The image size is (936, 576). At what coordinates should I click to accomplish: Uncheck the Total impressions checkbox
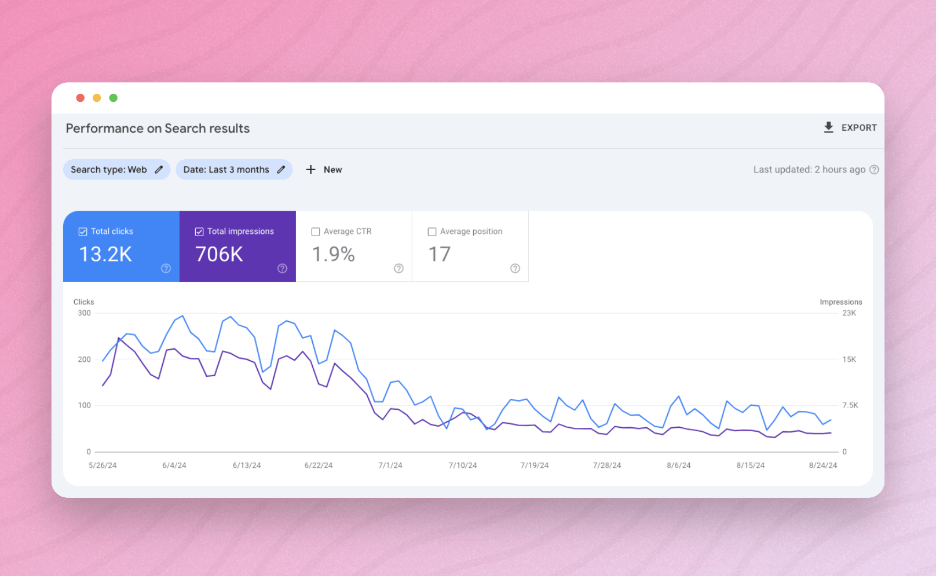click(199, 232)
